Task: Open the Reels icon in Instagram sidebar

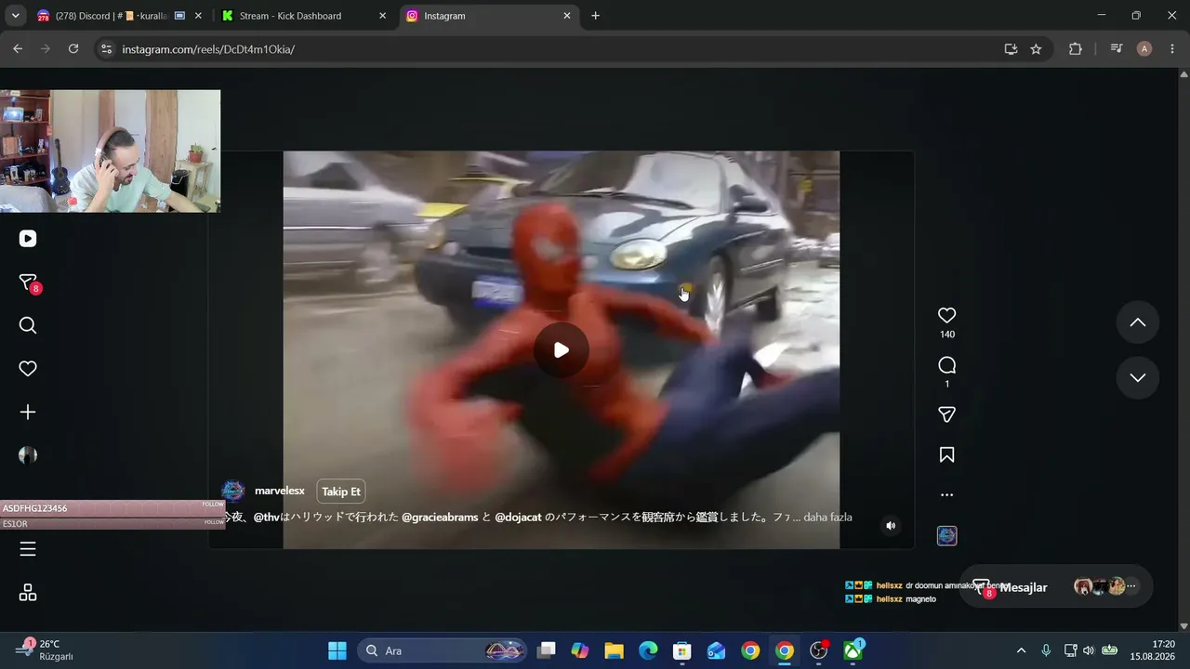Action: coord(28,239)
